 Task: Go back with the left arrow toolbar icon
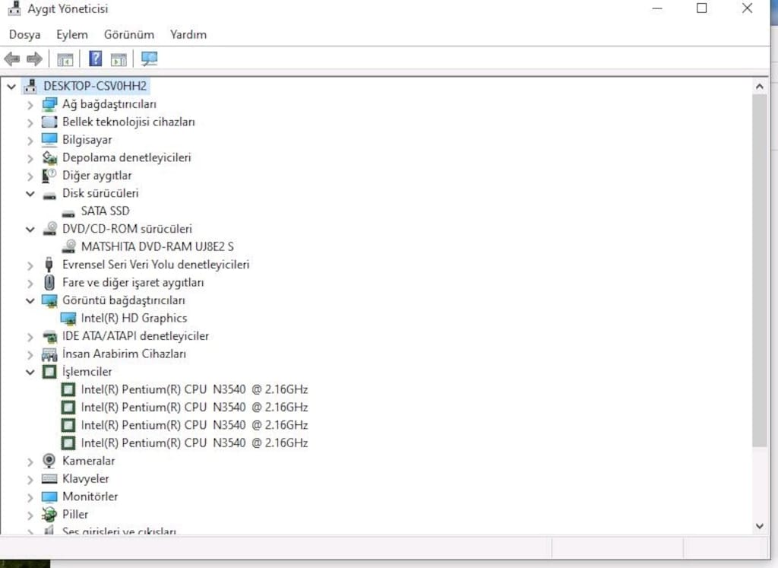(x=12, y=59)
